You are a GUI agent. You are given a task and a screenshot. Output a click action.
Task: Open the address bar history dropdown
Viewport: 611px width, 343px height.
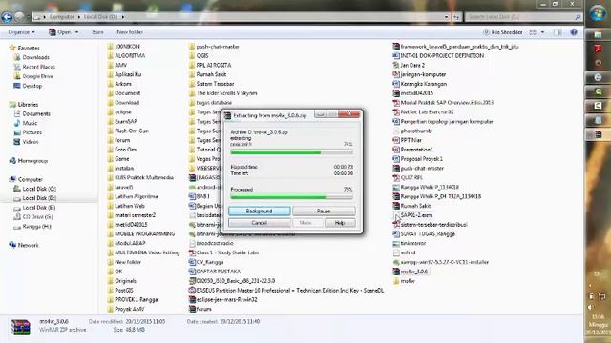[x=446, y=17]
